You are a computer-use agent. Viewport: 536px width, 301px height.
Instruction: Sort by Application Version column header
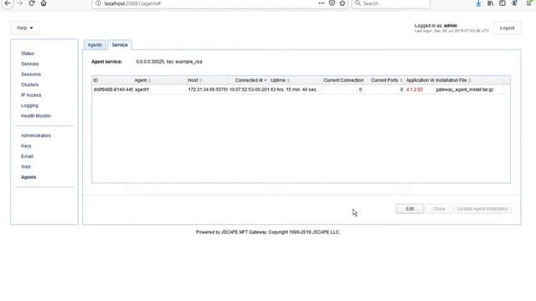(x=420, y=80)
